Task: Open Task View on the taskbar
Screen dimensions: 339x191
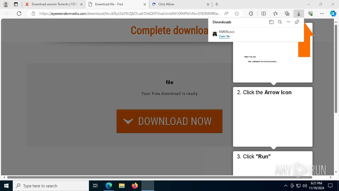Action: coord(95,186)
